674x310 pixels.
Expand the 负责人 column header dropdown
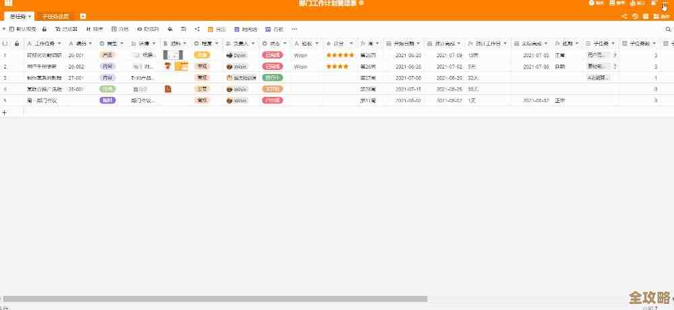(x=253, y=44)
